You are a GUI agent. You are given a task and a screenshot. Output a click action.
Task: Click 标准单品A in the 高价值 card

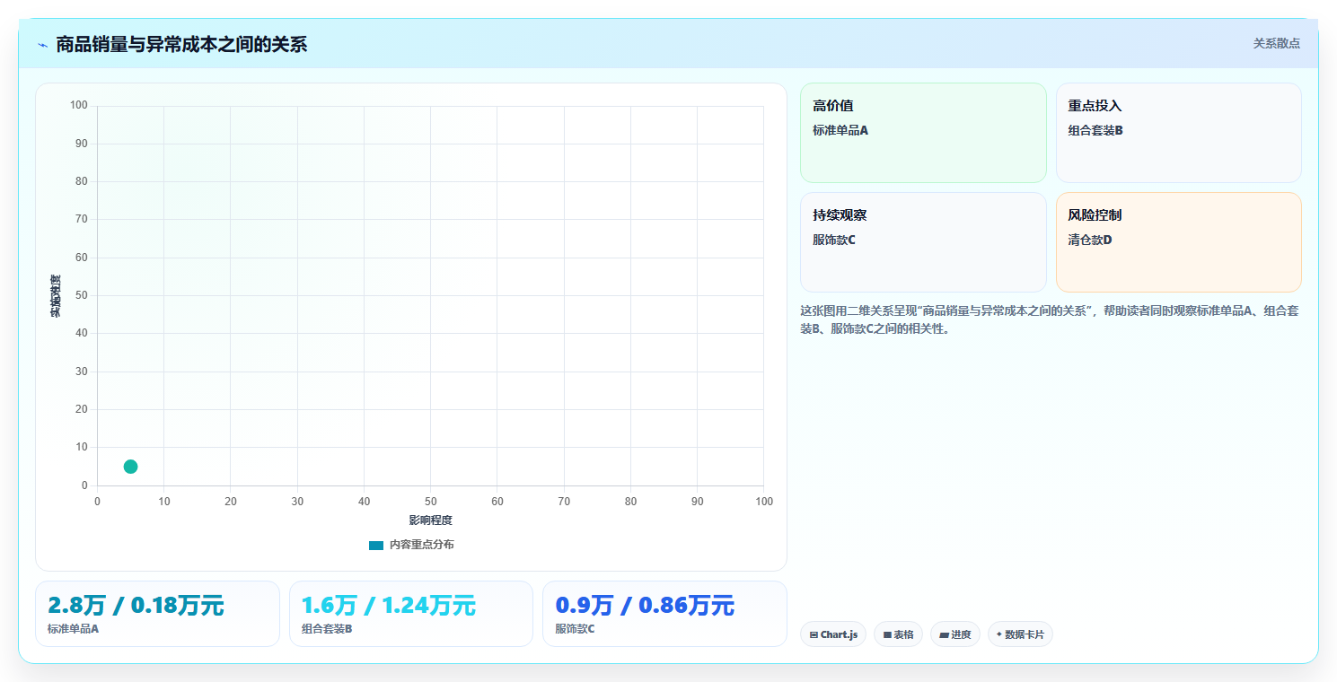[x=840, y=130]
